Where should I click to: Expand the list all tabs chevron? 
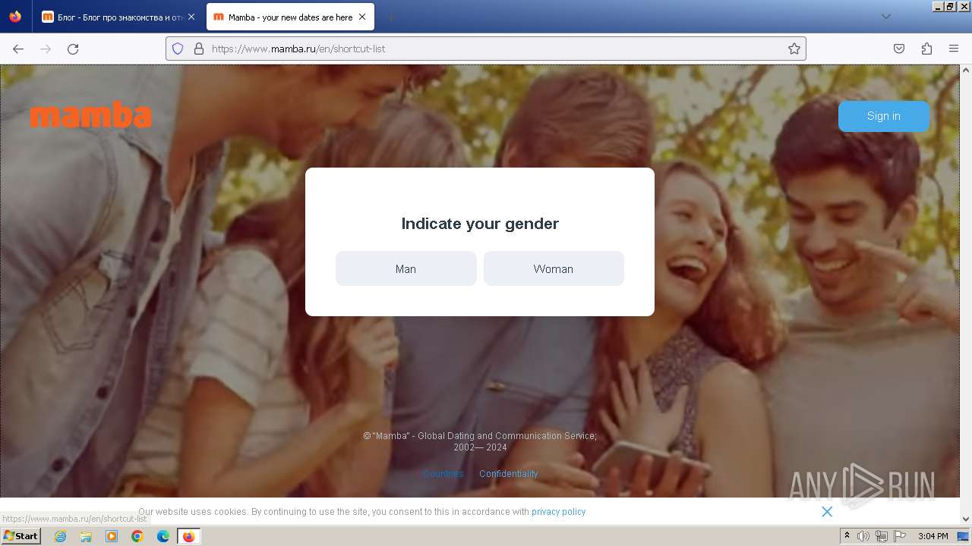point(885,17)
